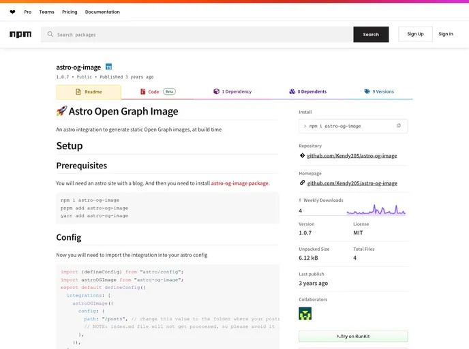Open the Homepage github.com/Kendy205/astro-og-image link
Screen dimensions: 469x349
point(352,183)
